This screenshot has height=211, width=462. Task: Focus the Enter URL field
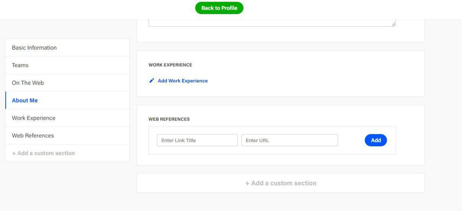click(290, 140)
